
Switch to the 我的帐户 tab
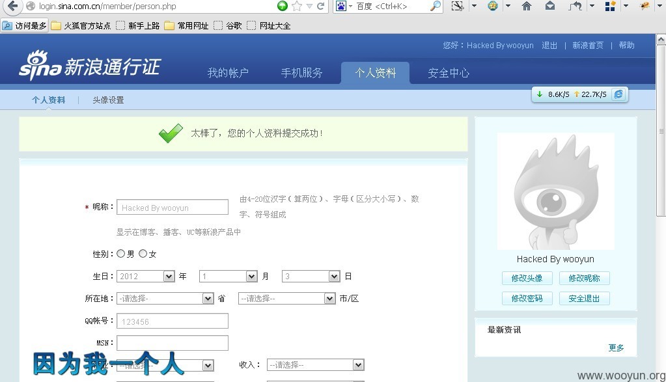[228, 73]
